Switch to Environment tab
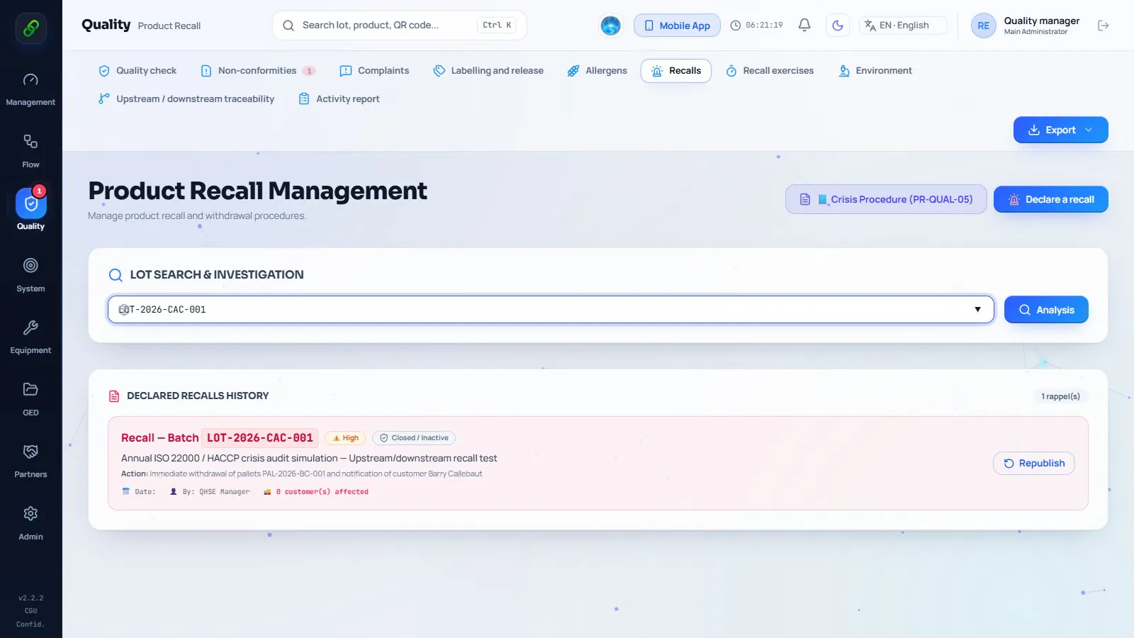Screen dimensions: 1134x638 [875, 71]
